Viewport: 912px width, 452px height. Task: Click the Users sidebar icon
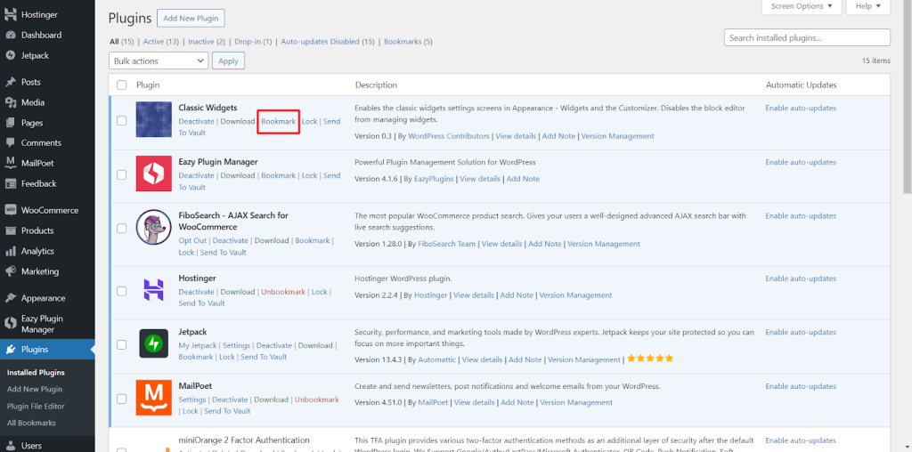coord(10,446)
